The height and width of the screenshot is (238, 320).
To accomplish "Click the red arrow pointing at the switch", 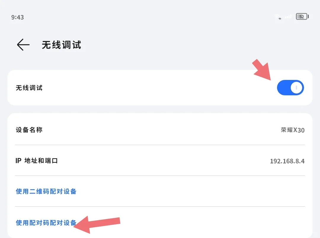I will point(262,70).
